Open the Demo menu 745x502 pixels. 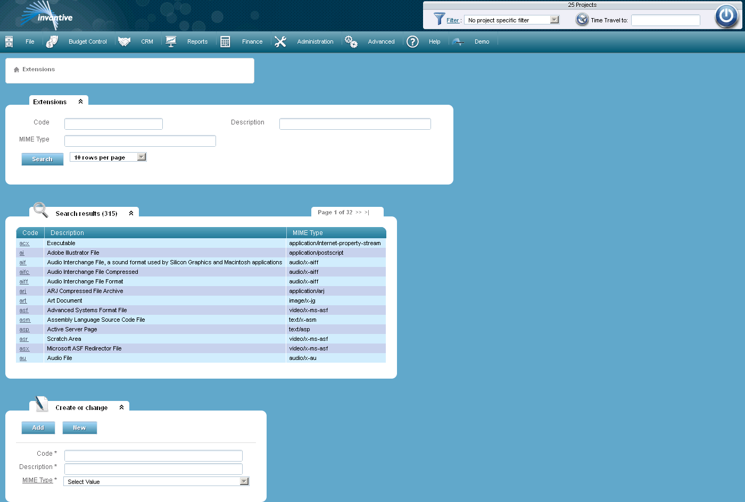(x=481, y=41)
